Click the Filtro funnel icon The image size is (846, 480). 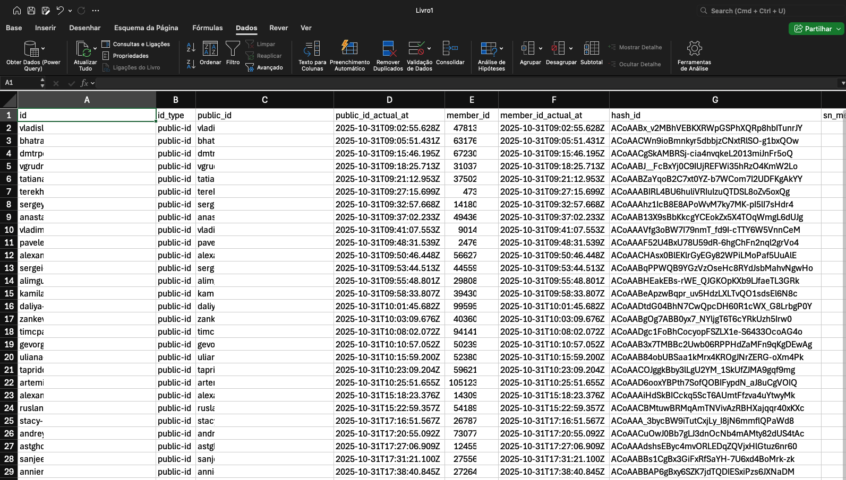233,49
